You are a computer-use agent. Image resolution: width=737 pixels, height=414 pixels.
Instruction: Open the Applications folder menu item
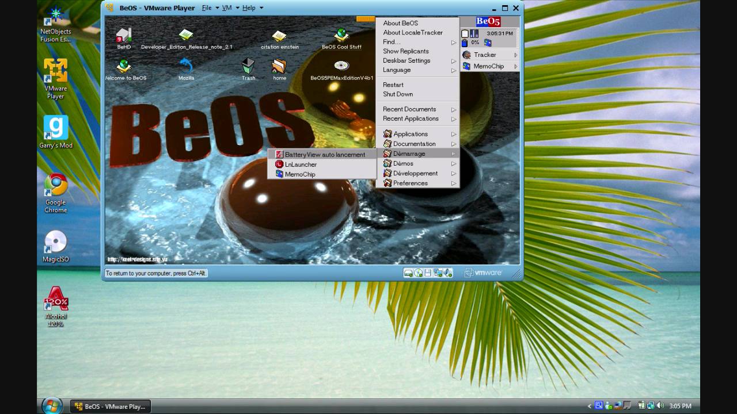point(417,134)
